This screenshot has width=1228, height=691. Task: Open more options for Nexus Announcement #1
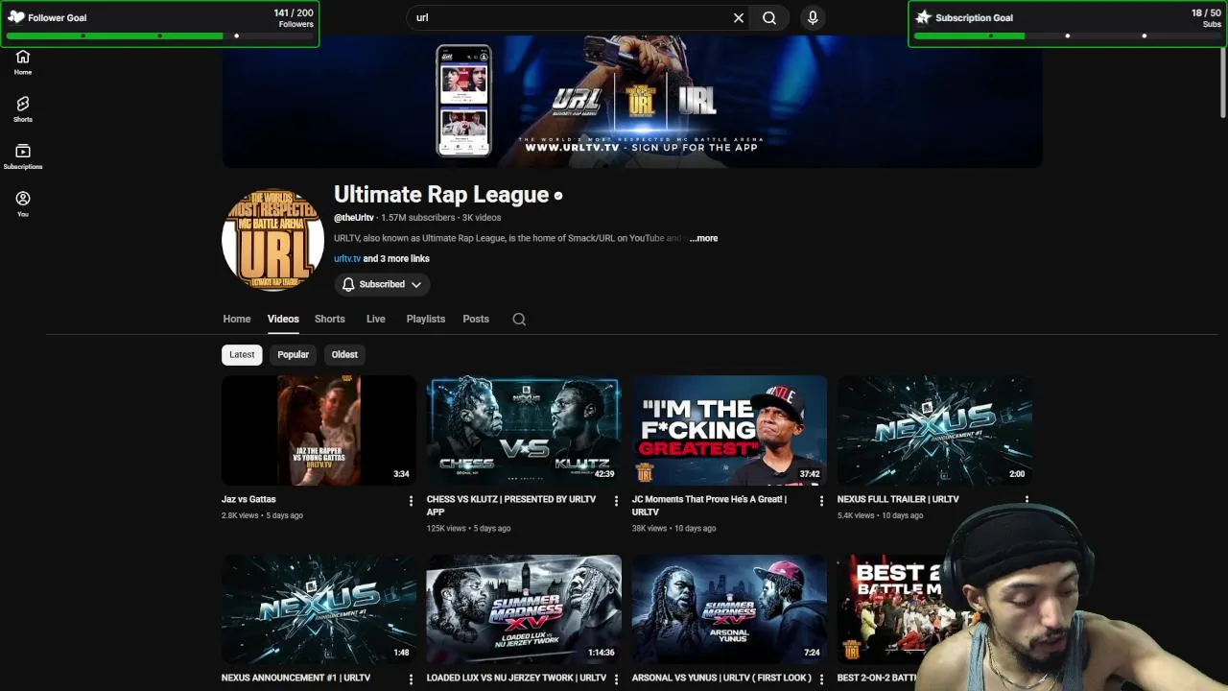coord(411,679)
